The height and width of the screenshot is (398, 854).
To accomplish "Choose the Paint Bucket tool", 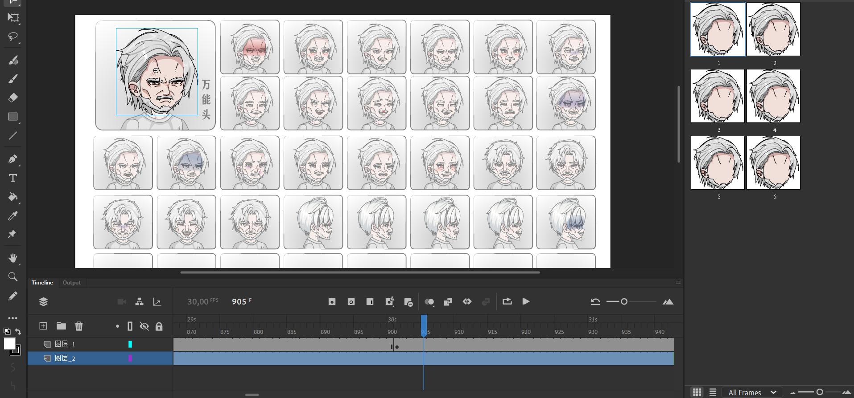I will point(13,197).
